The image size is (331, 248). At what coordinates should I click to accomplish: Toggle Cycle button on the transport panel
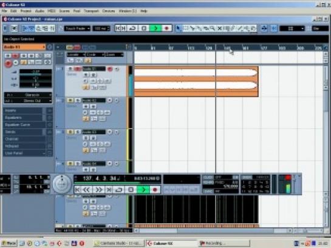pyautogui.click(x=119, y=190)
